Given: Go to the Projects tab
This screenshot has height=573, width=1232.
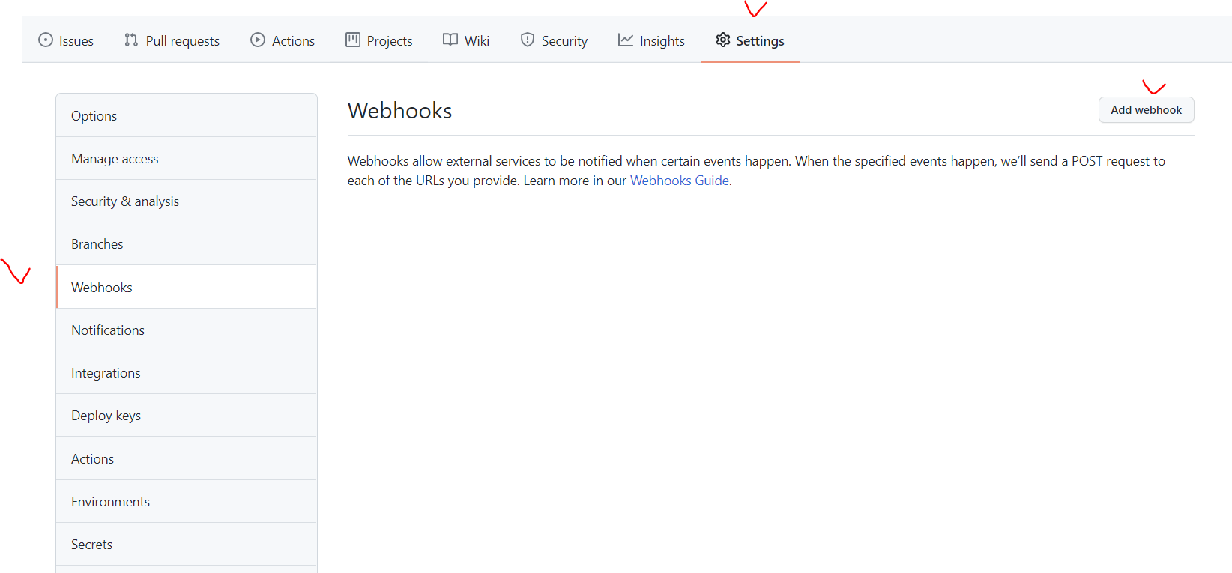Looking at the screenshot, I should 379,40.
